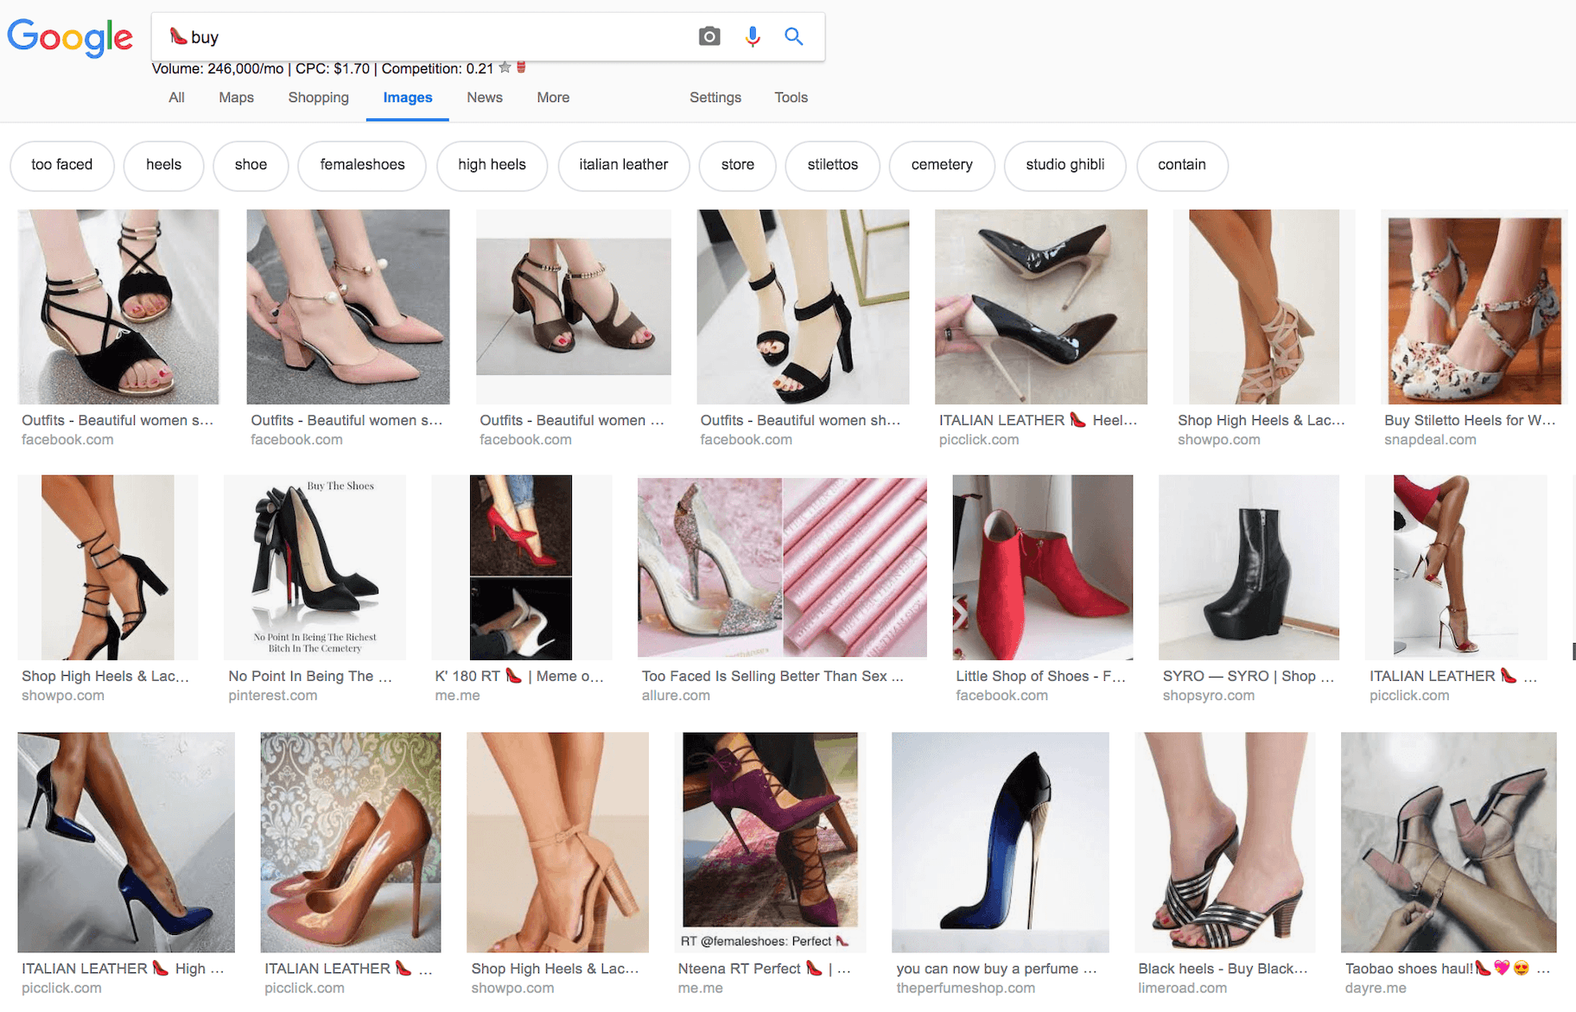The width and height of the screenshot is (1576, 1012).
Task: Apply the 'stilettos' suggestion chip
Action: click(832, 165)
